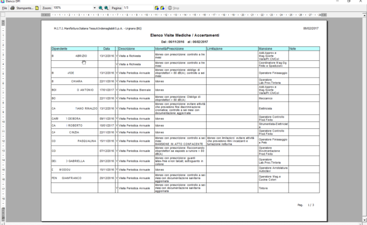
Task: Click the vertical scrollbar up arrow
Action: [x=364, y=15]
